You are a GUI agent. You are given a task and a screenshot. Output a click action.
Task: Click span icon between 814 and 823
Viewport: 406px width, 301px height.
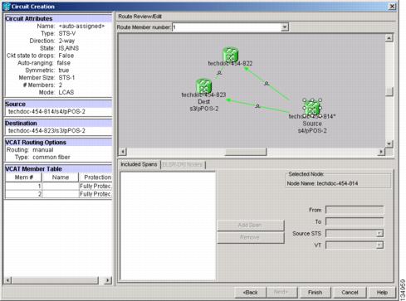(x=257, y=106)
